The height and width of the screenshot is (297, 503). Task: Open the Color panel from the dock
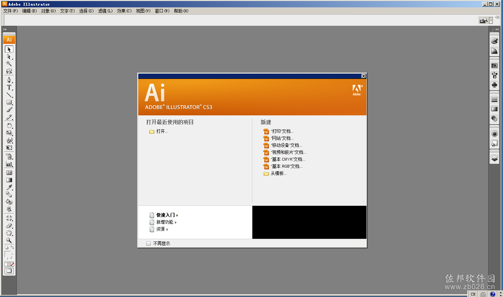coord(494,41)
